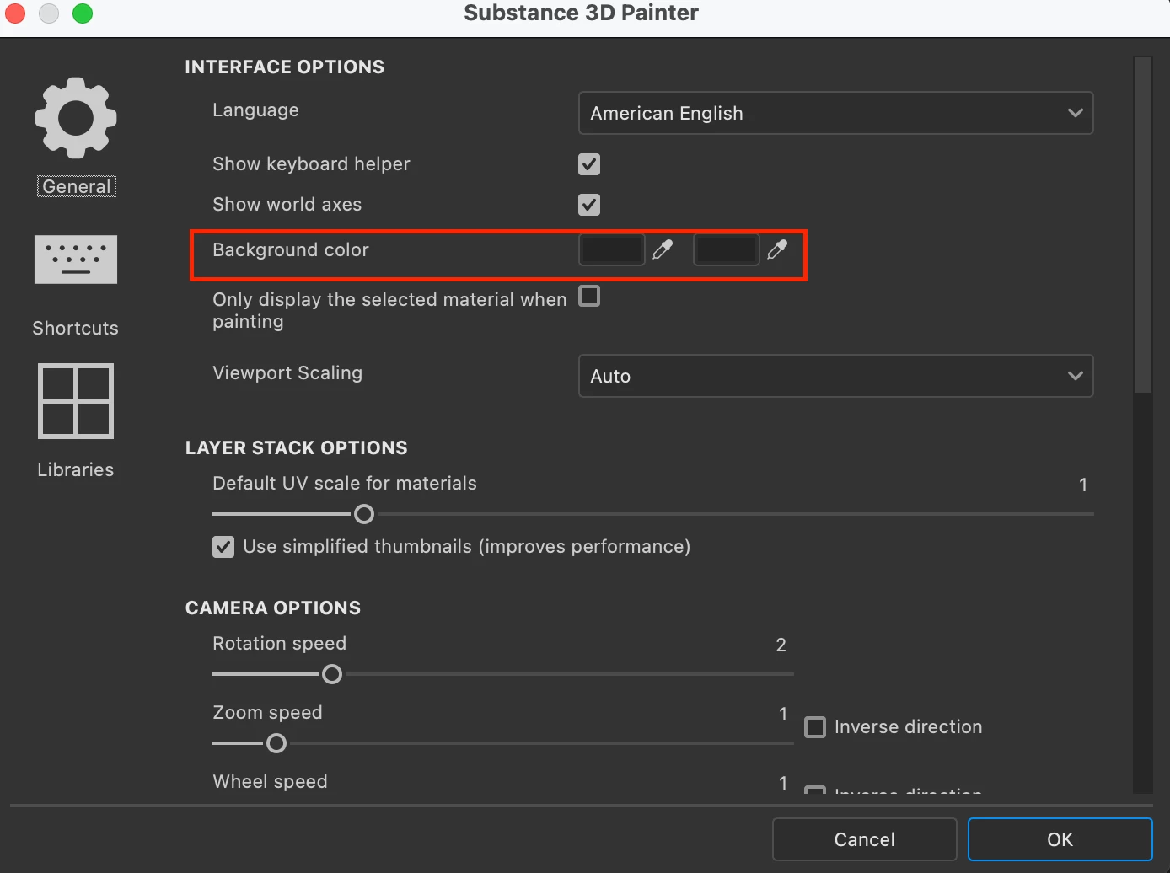
Task: Click the Rotation speed slider handle
Action: [x=332, y=674]
